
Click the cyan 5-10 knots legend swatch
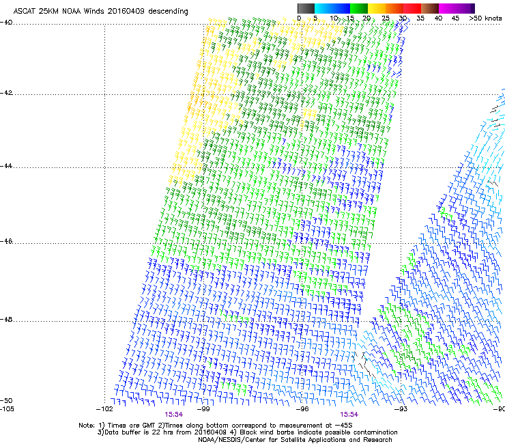pos(323,8)
